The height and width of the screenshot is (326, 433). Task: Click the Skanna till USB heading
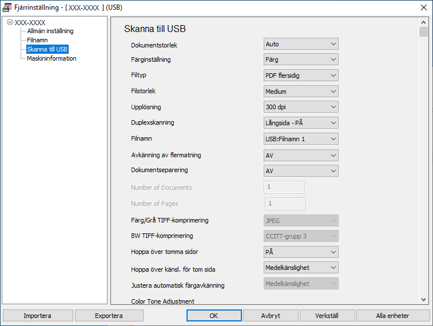pyautogui.click(x=154, y=29)
